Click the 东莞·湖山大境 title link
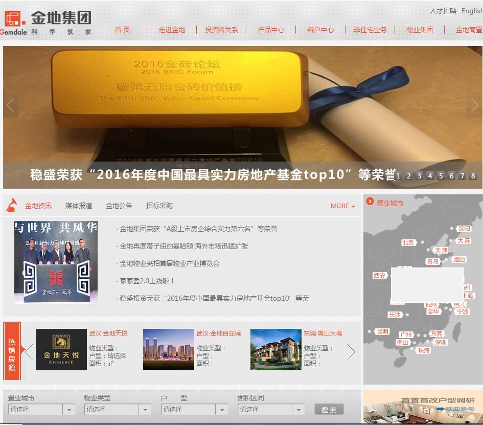Image resolution: width=483 pixels, height=425 pixels. (x=323, y=333)
